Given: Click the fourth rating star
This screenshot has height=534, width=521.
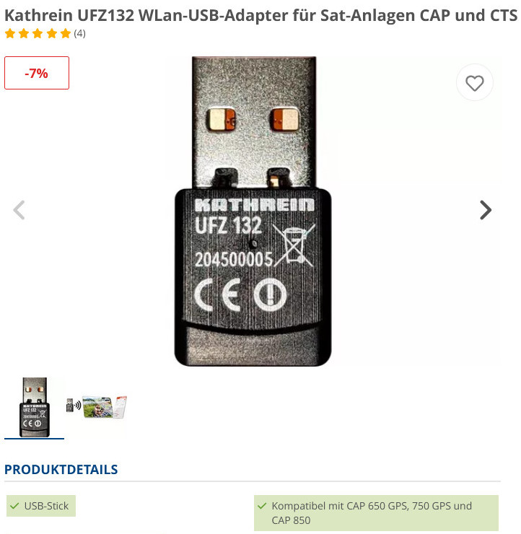Looking at the screenshot, I should pyautogui.click(x=52, y=33).
